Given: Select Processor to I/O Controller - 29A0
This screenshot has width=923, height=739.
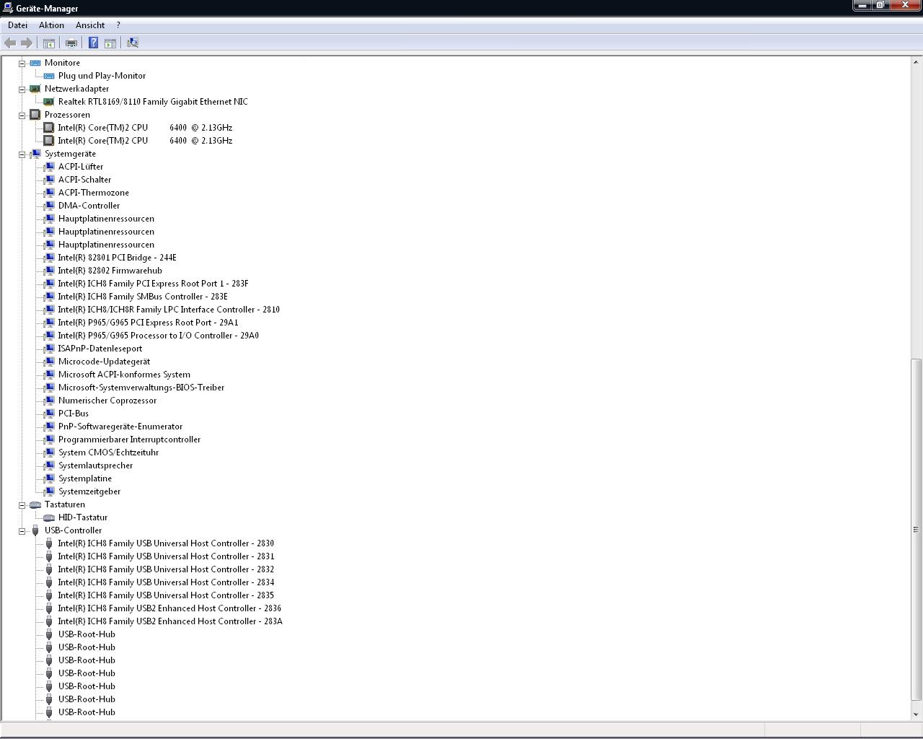Looking at the screenshot, I should 159,336.
